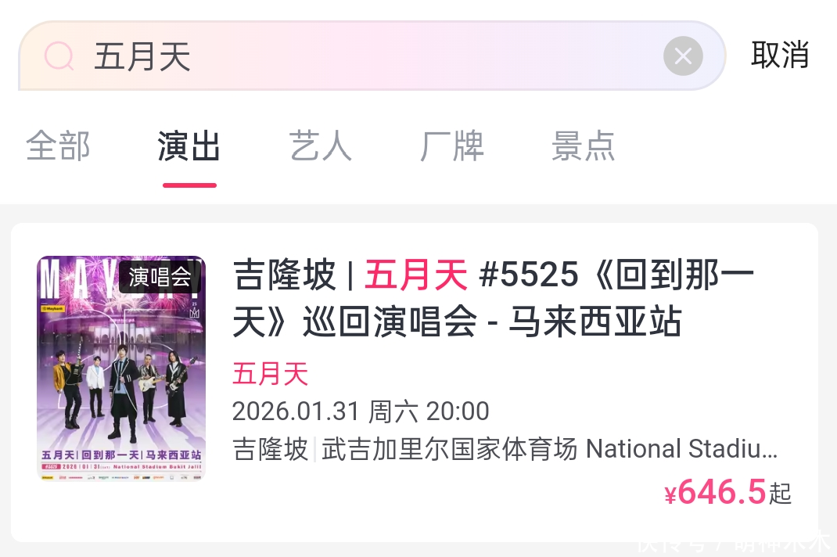Click the highlighted 五月天 keyword in title
This screenshot has height=557, width=837.
(x=416, y=275)
